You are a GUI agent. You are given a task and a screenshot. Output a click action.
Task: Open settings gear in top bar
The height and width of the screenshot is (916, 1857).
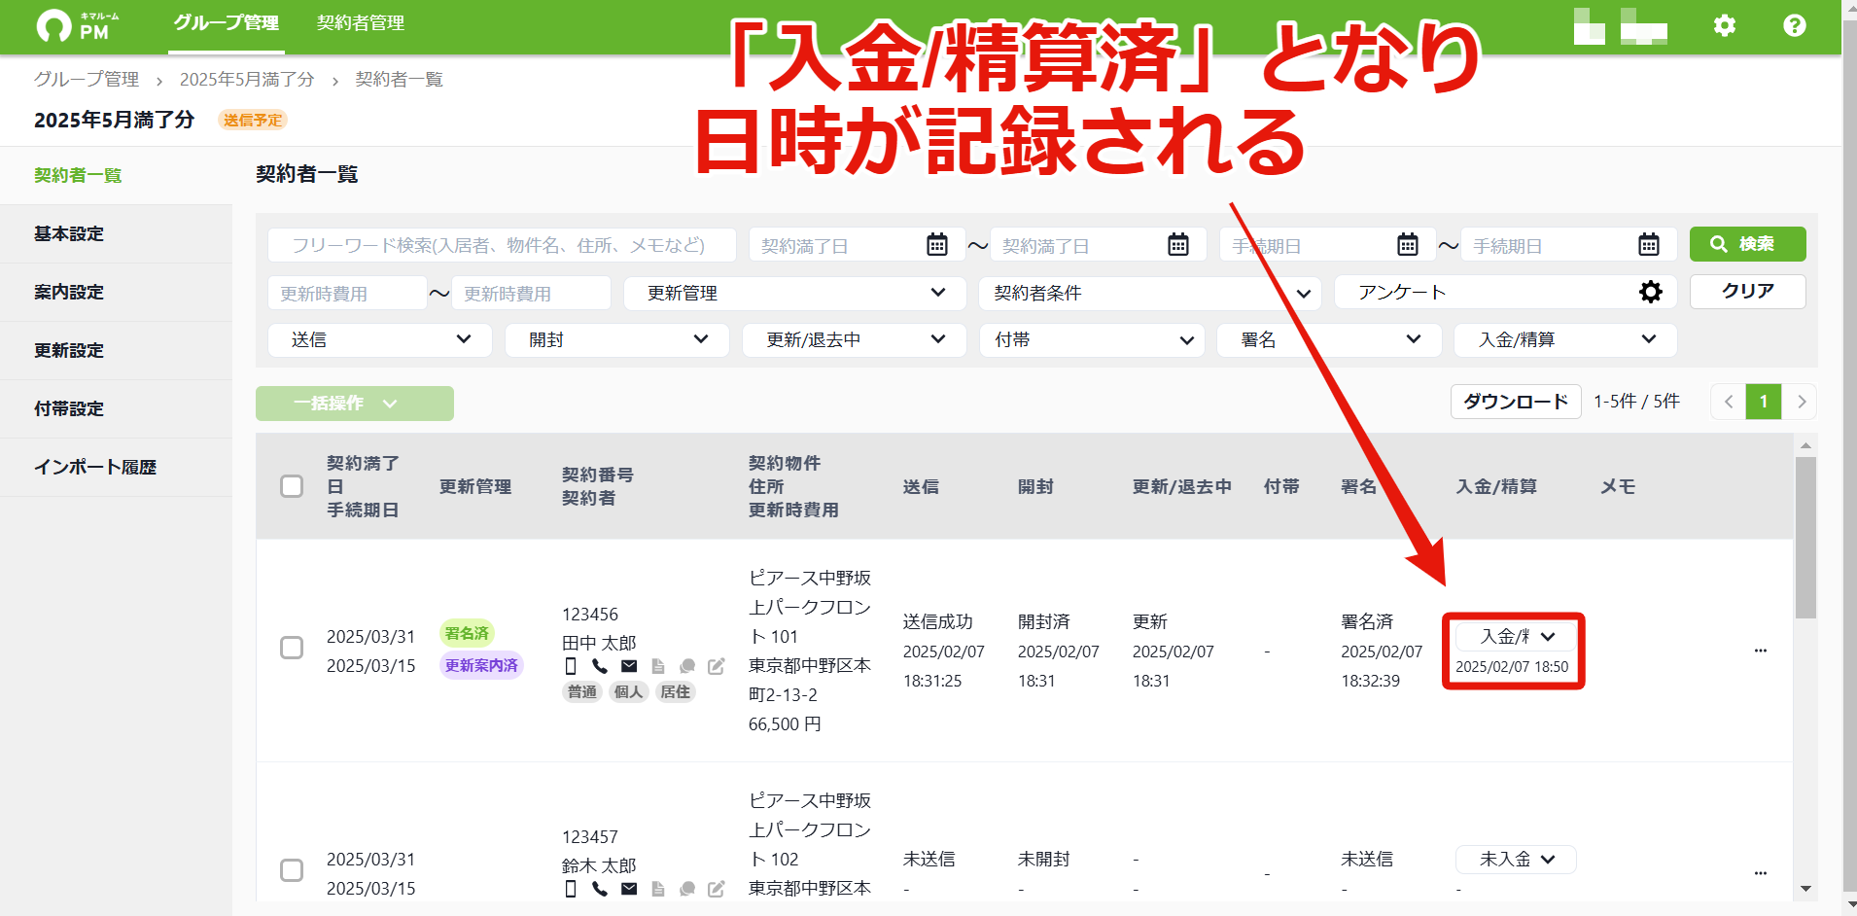pos(1725,25)
